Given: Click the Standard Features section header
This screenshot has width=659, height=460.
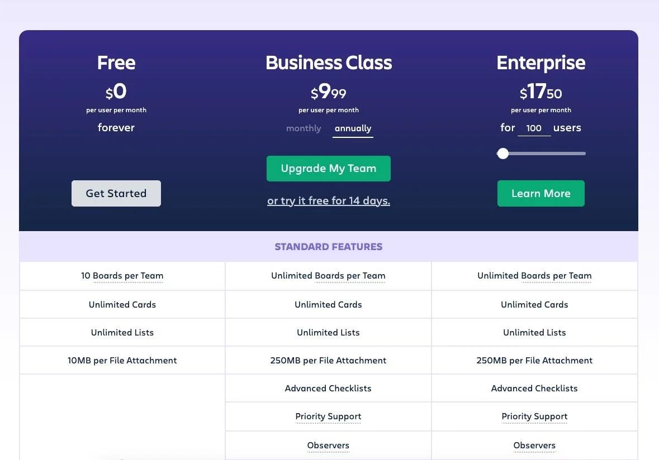Looking at the screenshot, I should click(329, 247).
